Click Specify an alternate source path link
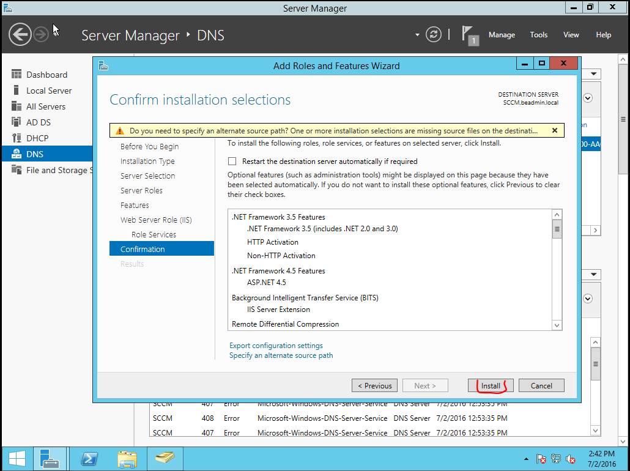630x471 pixels. tap(281, 355)
